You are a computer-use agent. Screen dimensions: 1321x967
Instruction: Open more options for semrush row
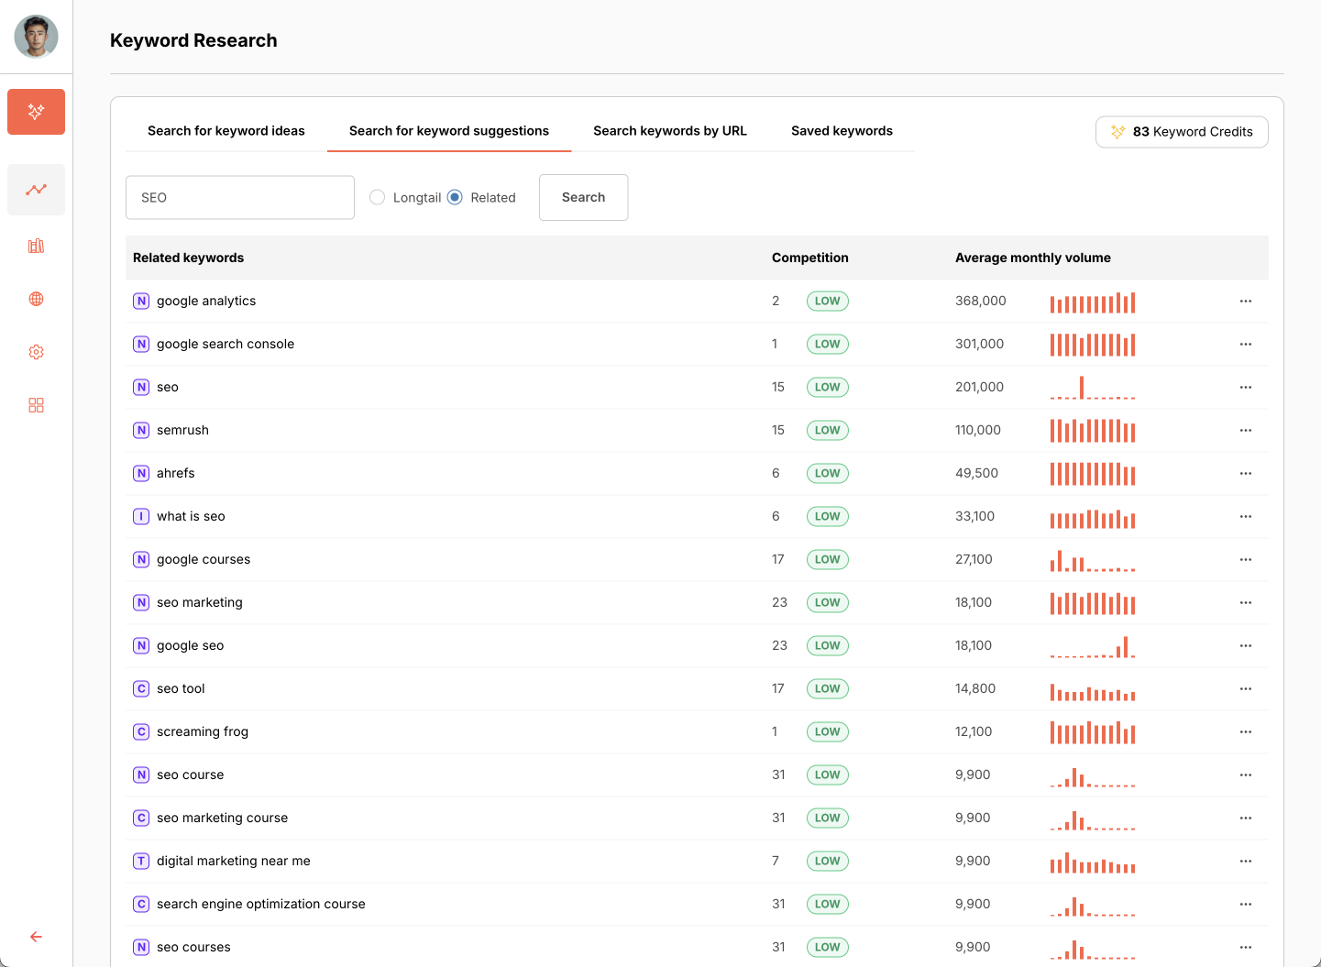[1245, 430]
